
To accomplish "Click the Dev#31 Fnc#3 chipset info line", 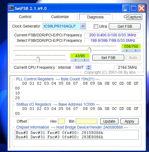I will point(60,137).
